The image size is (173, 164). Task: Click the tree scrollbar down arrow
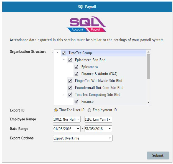[x=148, y=103]
